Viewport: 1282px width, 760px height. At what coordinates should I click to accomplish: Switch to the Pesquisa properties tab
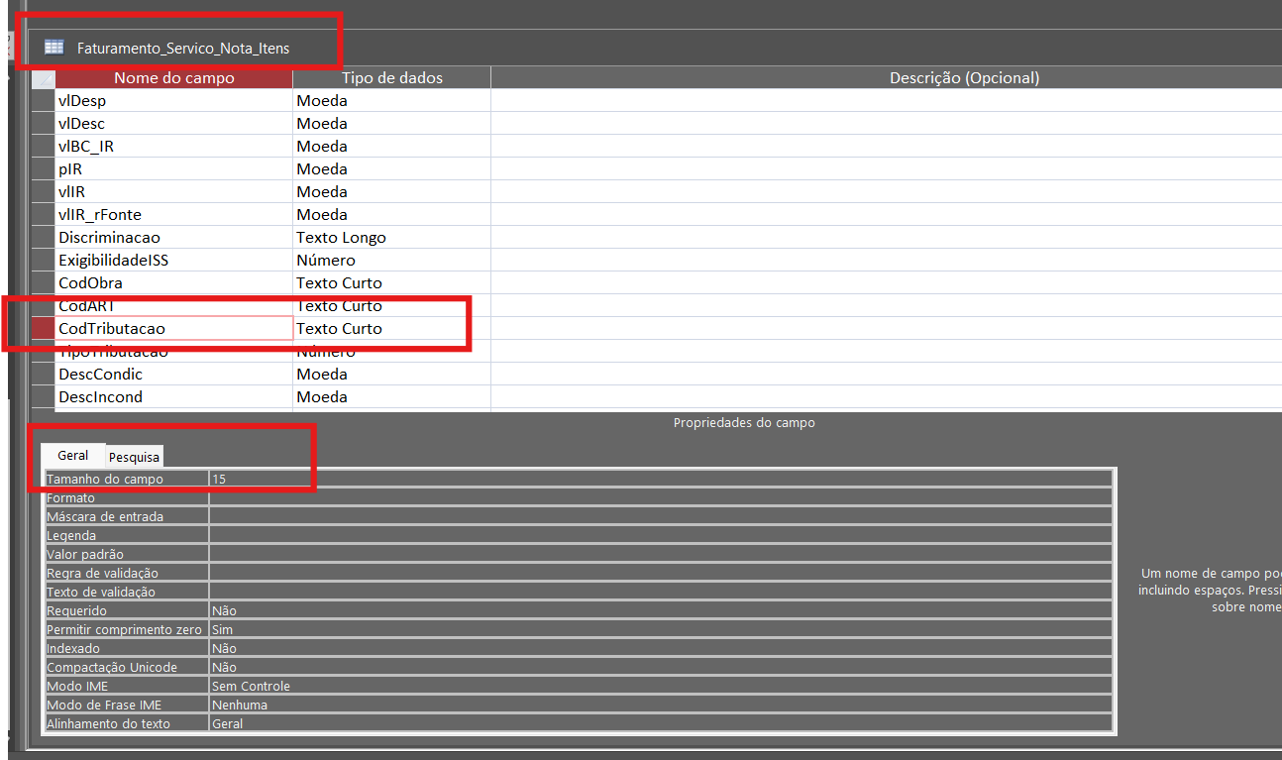[x=135, y=457]
